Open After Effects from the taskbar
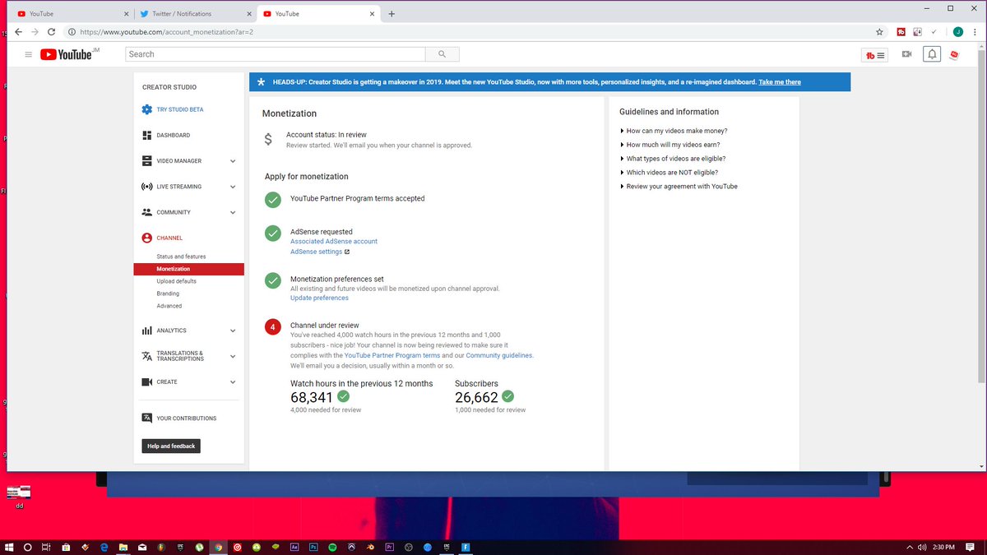 click(x=294, y=547)
